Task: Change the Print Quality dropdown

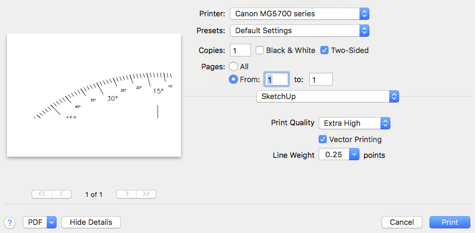Action: 354,123
